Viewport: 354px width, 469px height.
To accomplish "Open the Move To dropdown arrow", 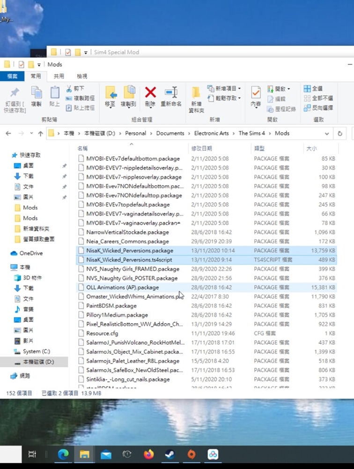I will pos(110,108).
